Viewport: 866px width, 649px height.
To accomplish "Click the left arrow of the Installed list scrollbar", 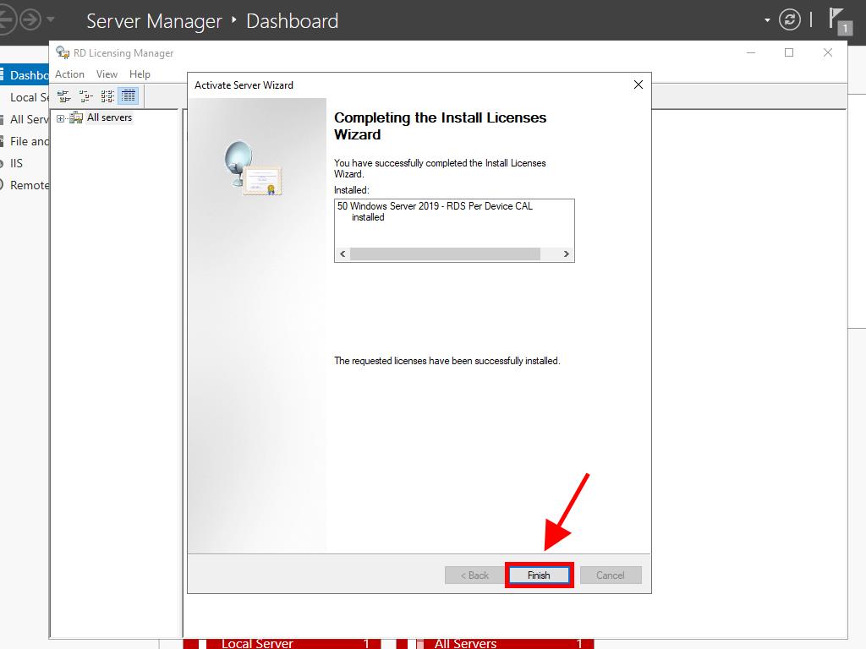I will 343,254.
